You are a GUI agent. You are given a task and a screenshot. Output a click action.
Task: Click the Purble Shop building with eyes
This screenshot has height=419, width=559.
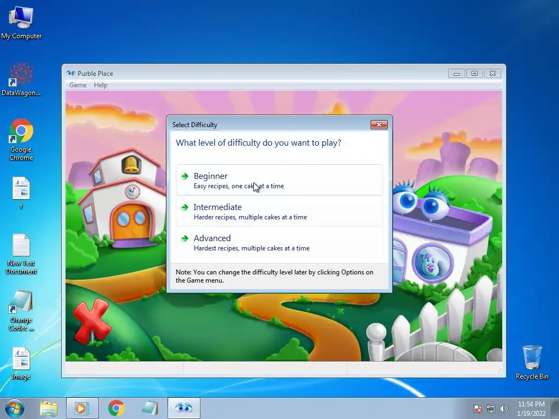coord(442,235)
